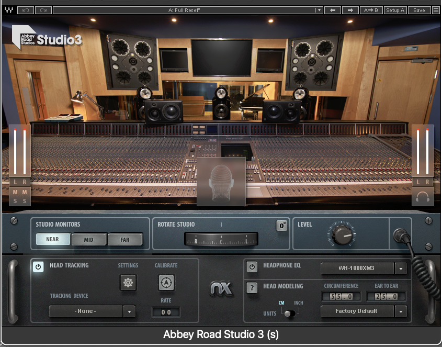The image size is (442, 347).
Task: Click the -None- tracking device field
Action: [86, 311]
